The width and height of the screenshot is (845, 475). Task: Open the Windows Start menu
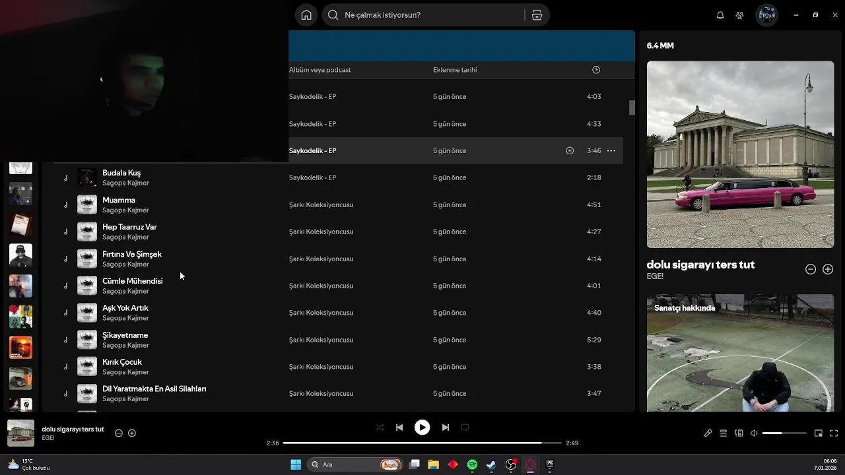coord(296,464)
